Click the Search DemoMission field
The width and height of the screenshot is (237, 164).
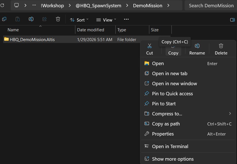tap(211, 6)
